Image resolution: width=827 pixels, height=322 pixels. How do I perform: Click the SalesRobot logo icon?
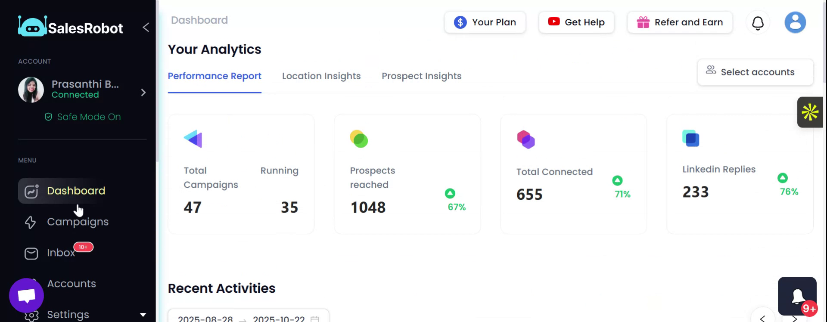pos(32,27)
